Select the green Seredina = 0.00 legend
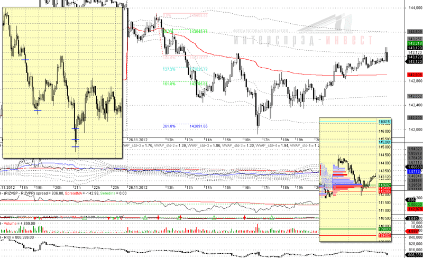Image resolution: width=423 pixels, height=258 pixels. pos(113,193)
